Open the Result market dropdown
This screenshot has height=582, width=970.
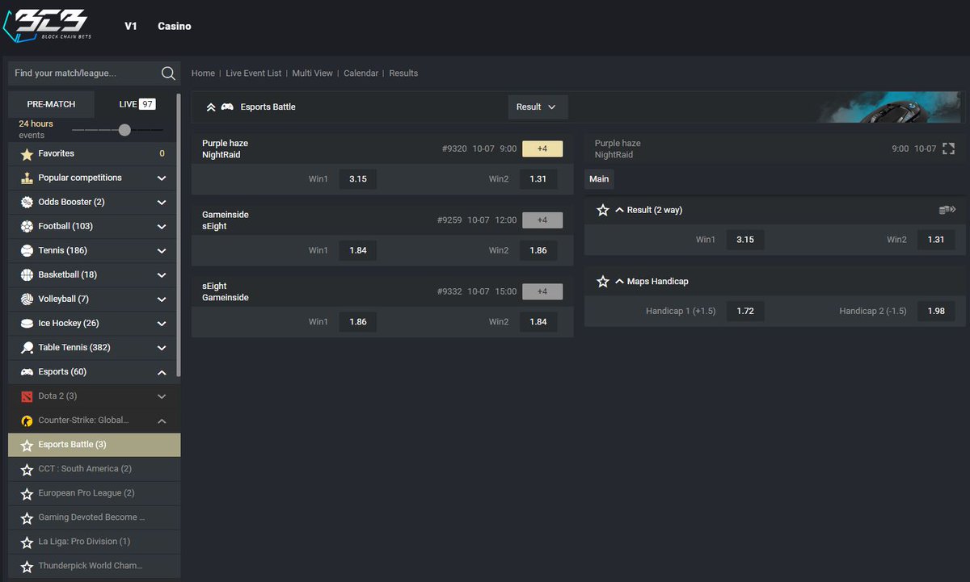(538, 107)
